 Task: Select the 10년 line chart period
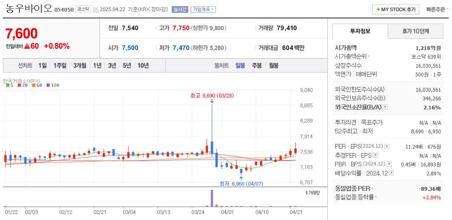point(143,66)
